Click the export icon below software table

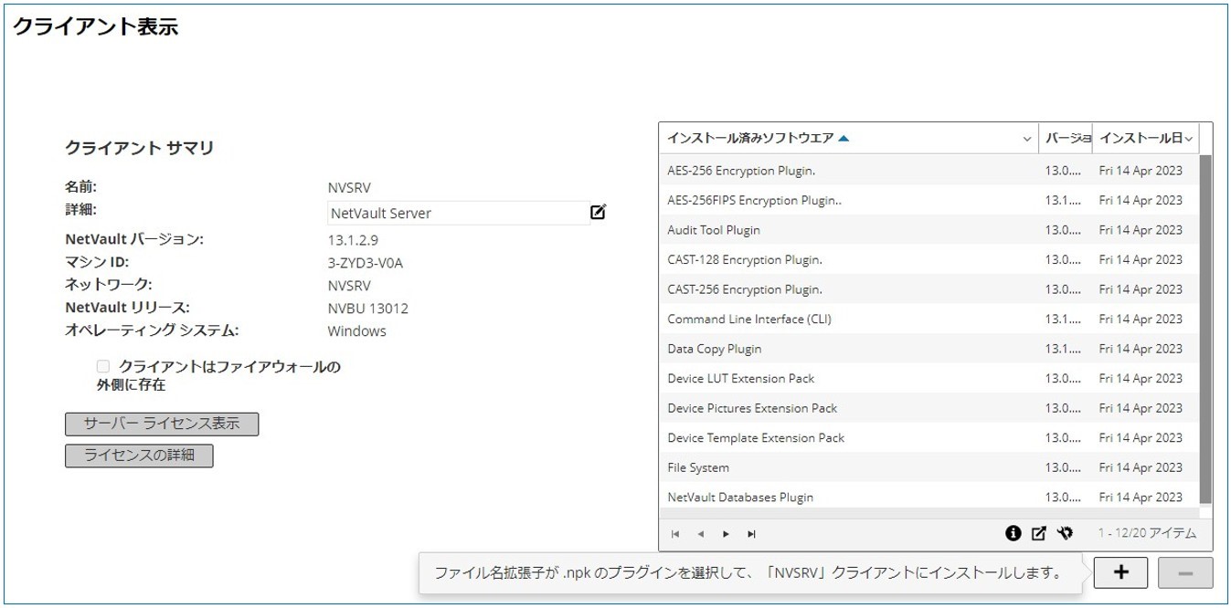click(1038, 533)
